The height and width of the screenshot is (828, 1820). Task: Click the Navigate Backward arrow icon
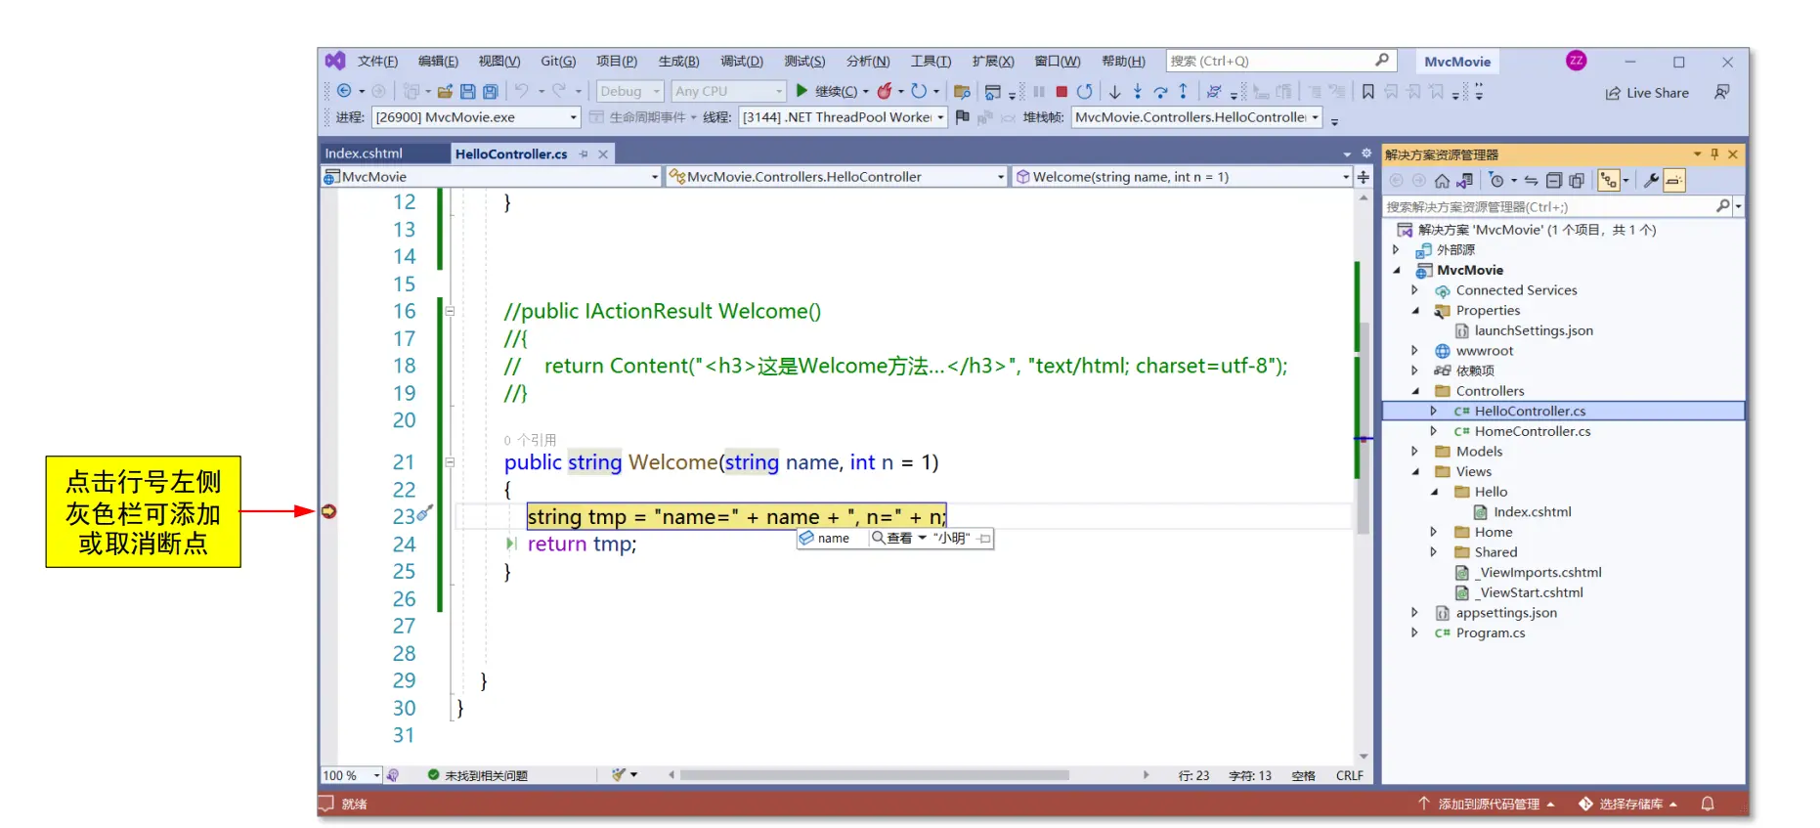click(x=344, y=91)
